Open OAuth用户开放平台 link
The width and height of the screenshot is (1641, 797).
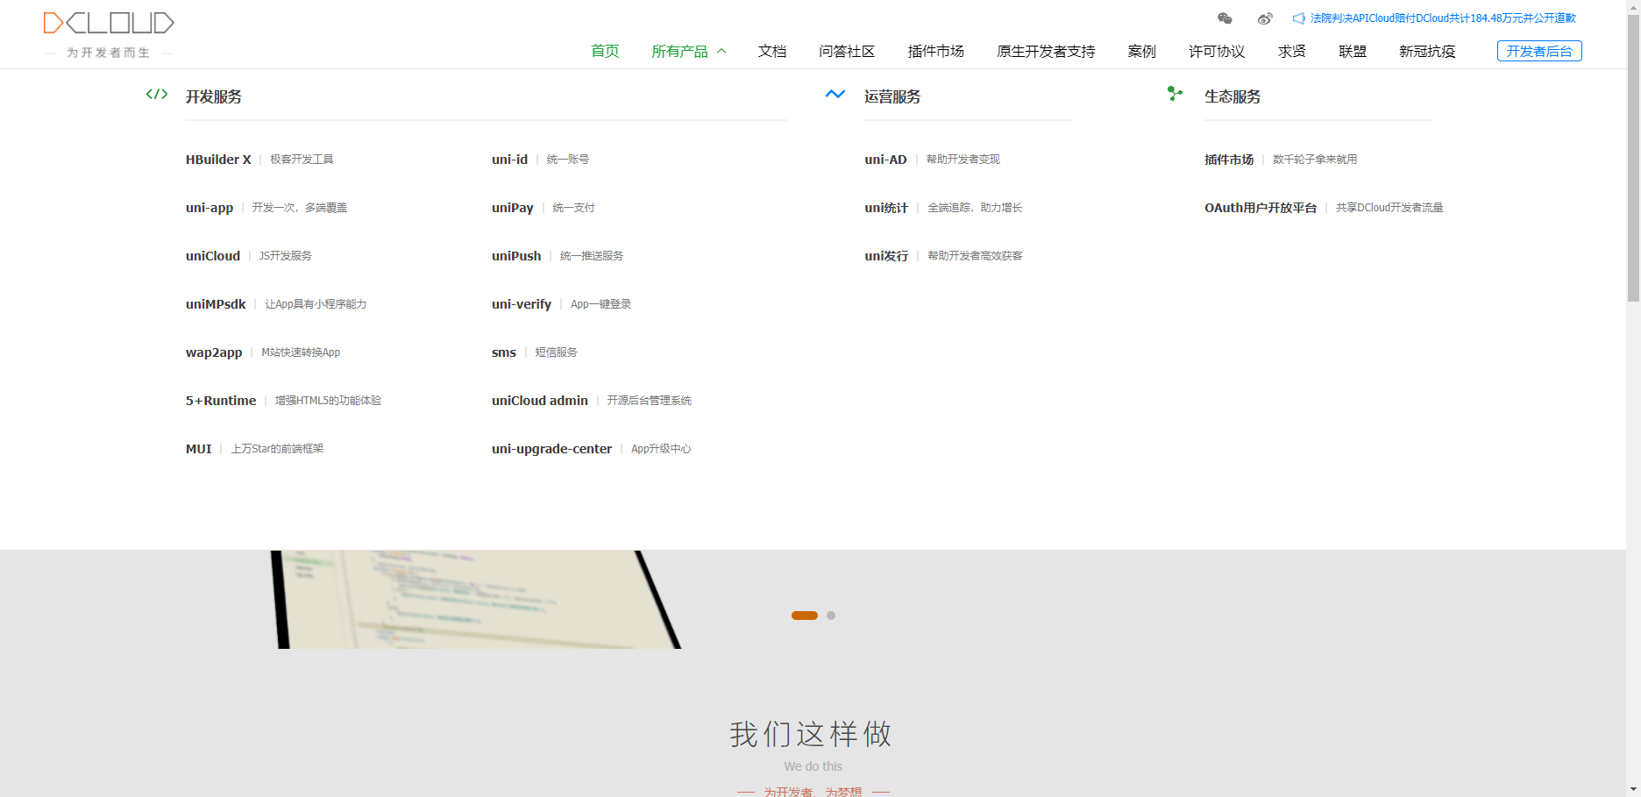(x=1261, y=208)
